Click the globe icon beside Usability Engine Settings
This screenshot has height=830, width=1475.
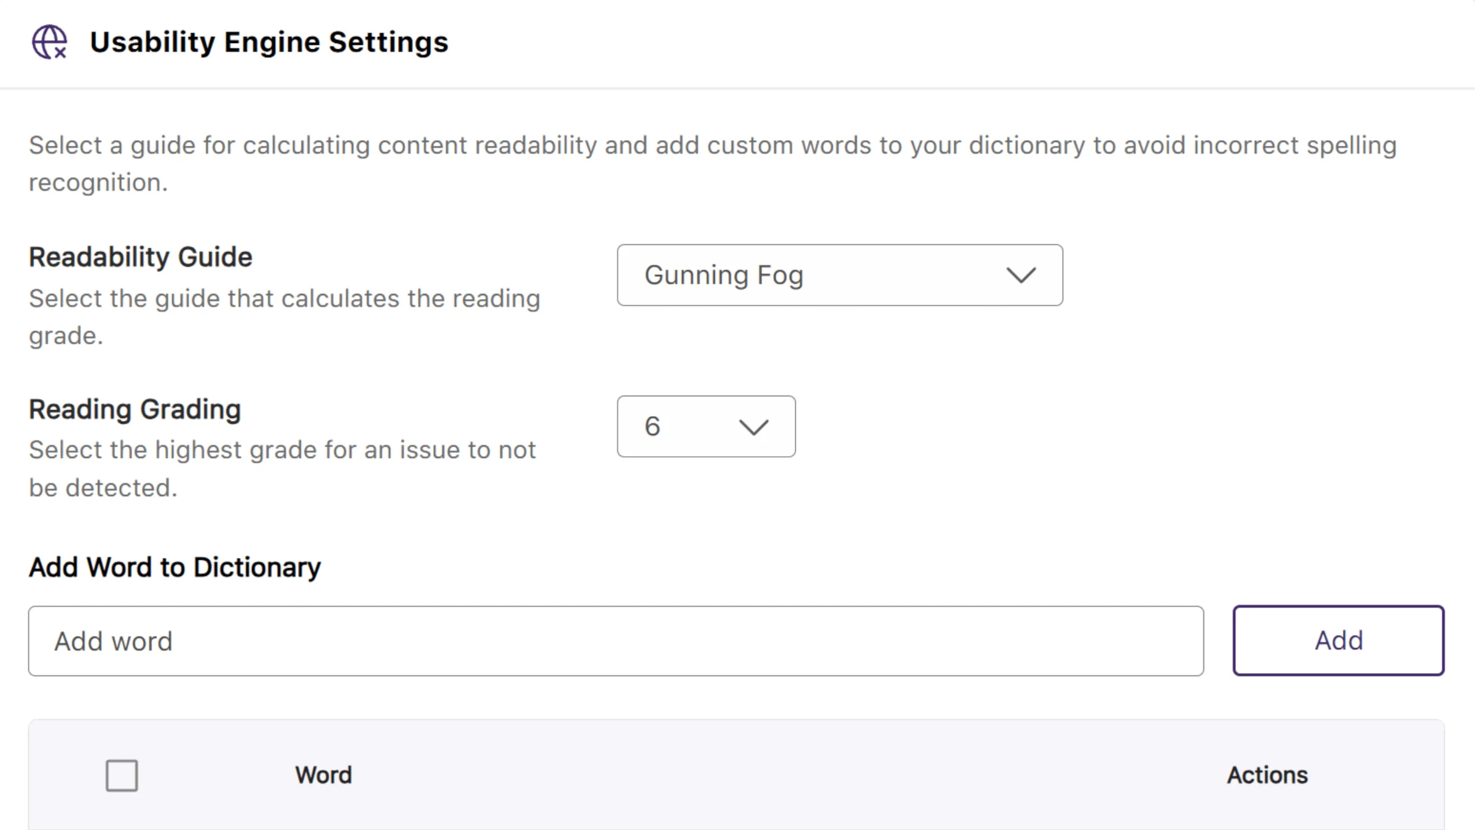click(x=50, y=42)
